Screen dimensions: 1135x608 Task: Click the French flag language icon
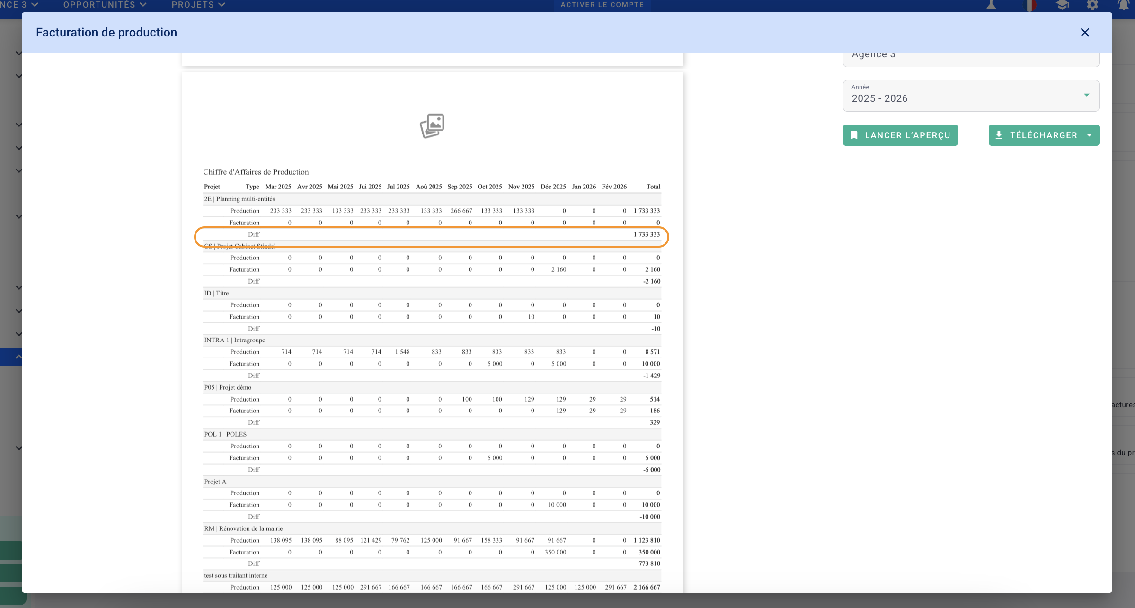[1029, 5]
